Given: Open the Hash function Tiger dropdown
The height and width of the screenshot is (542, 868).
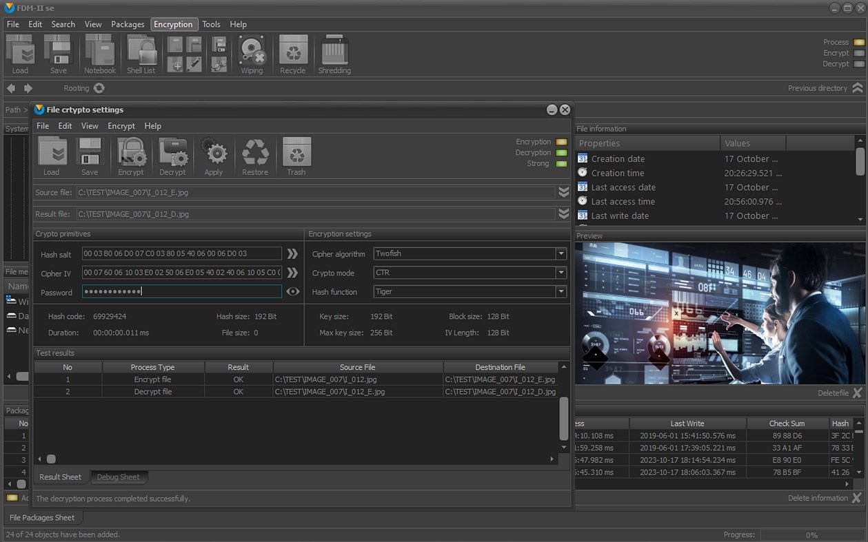Looking at the screenshot, I should [561, 292].
